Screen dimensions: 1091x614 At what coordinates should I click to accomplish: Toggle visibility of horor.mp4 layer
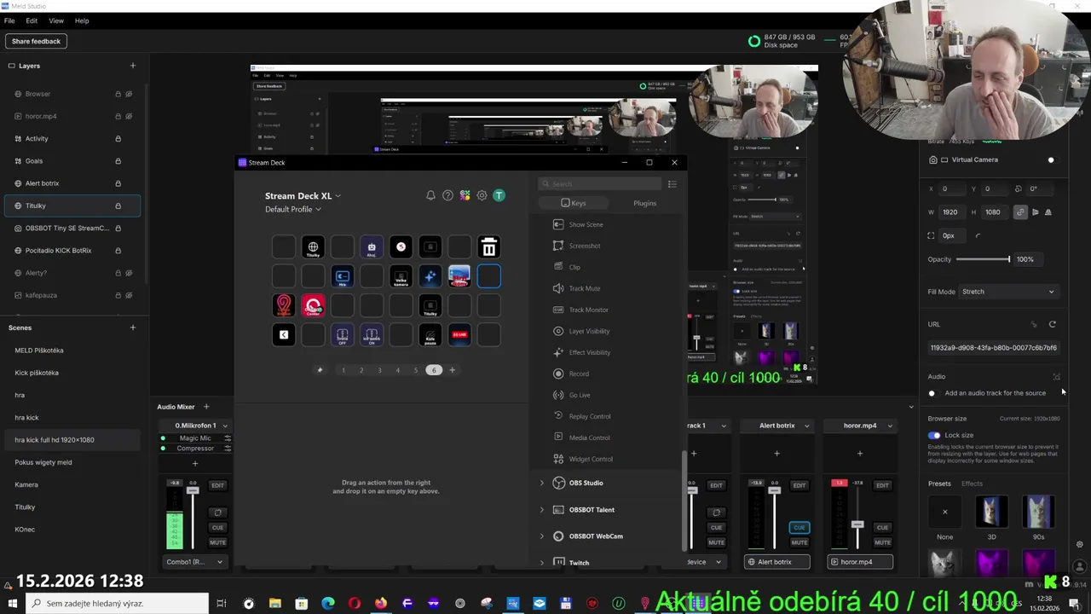[x=129, y=116]
